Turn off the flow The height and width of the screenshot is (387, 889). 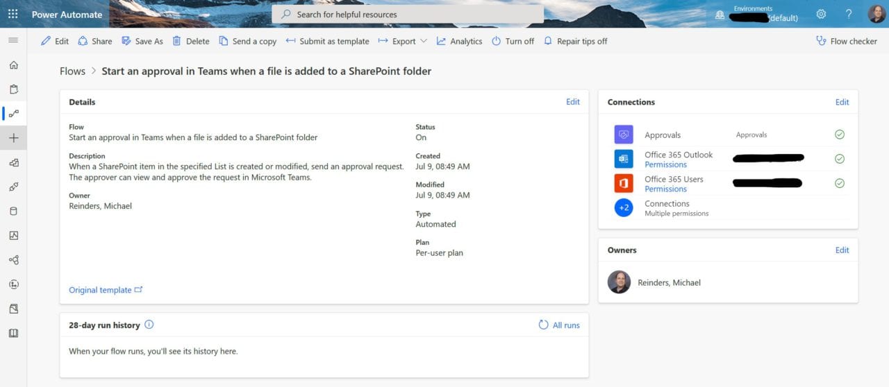(x=513, y=41)
